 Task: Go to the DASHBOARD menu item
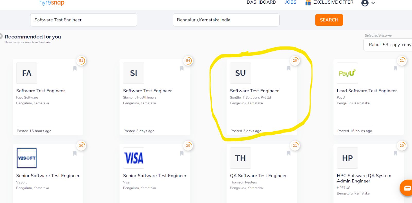tap(261, 2)
